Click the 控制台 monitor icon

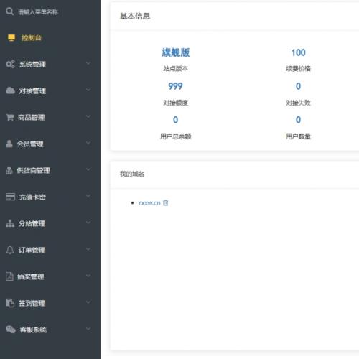click(x=11, y=38)
